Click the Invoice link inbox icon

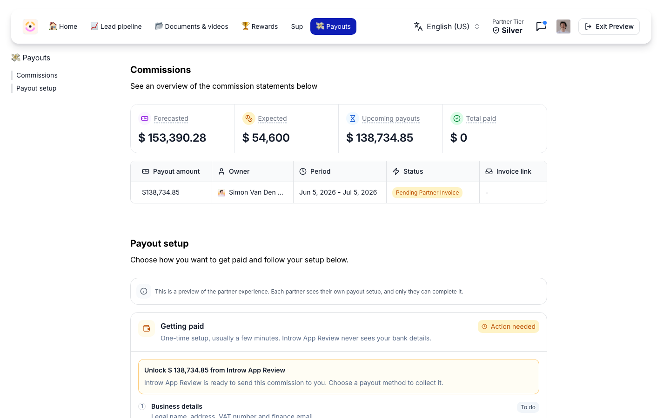coord(489,171)
